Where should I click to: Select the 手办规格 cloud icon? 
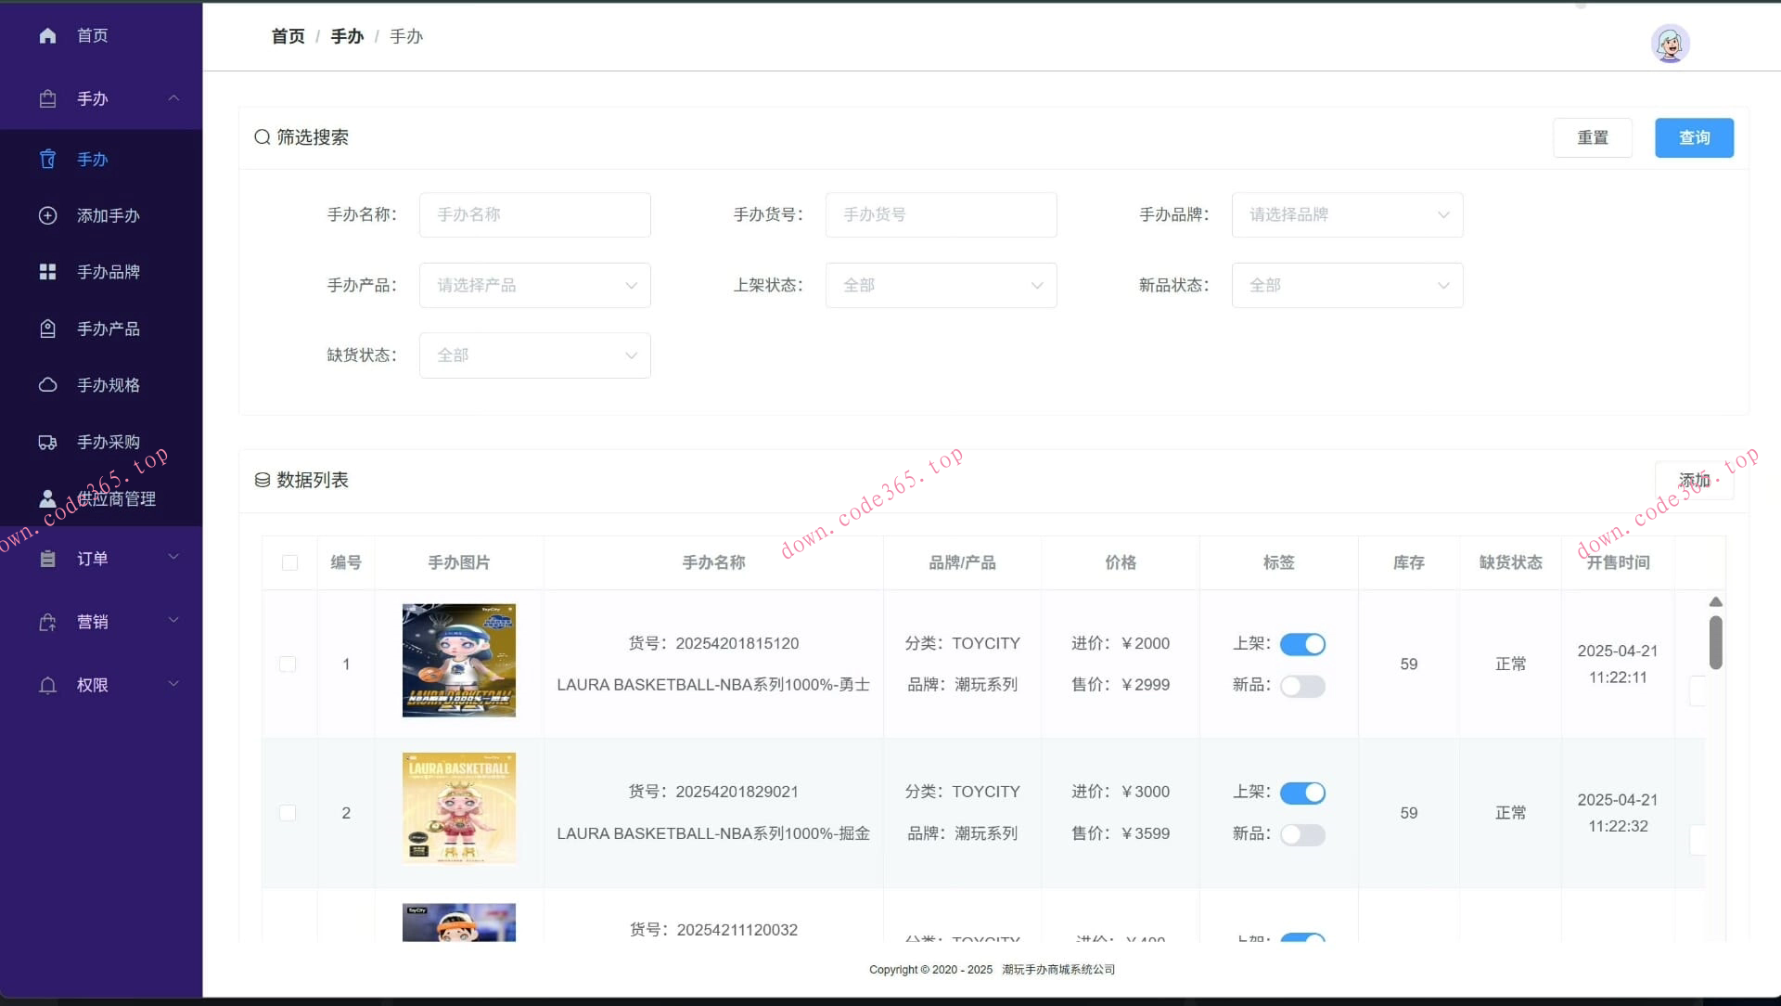click(47, 384)
